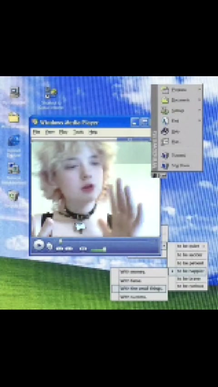This screenshot has height=387, width=218.
Task: Open the My Computer desktop icon
Action: pyautogui.click(x=15, y=93)
